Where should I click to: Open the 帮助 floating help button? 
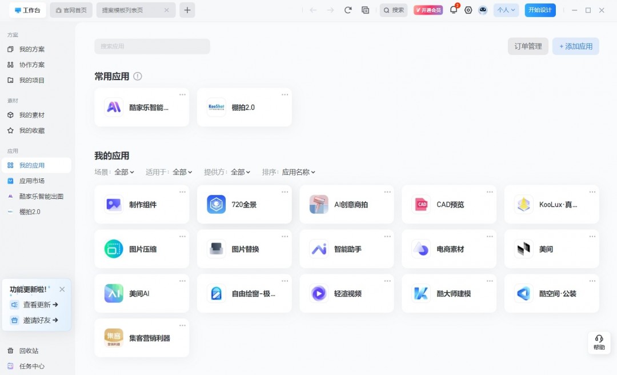pos(599,342)
